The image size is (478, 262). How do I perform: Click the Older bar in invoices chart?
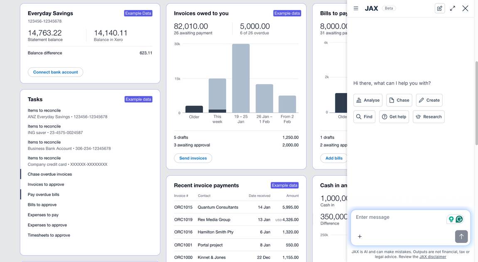pos(194,109)
